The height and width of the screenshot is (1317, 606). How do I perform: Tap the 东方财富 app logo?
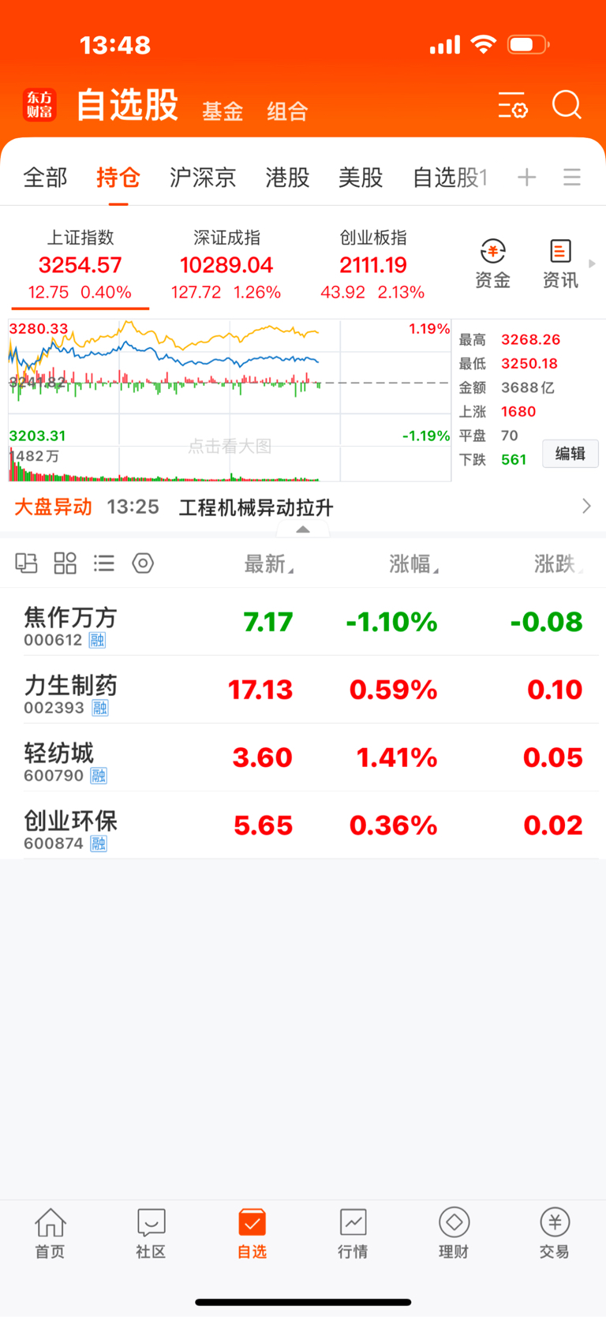coord(39,106)
